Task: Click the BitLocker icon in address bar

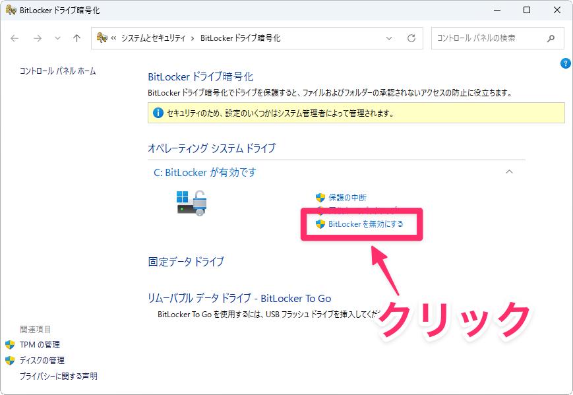Action: tap(102, 38)
